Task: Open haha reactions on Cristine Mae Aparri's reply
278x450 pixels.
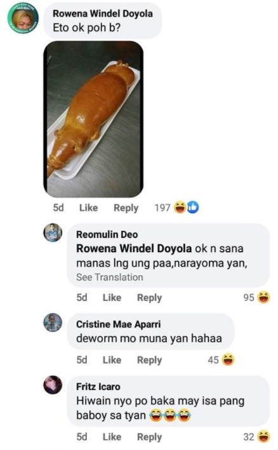Action: (x=228, y=360)
